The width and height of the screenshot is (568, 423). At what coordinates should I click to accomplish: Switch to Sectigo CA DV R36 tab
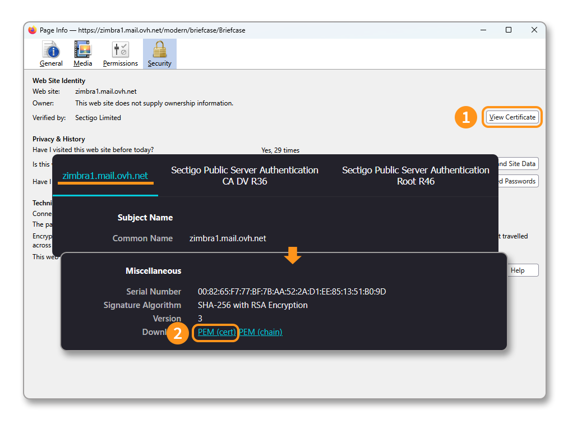(244, 176)
